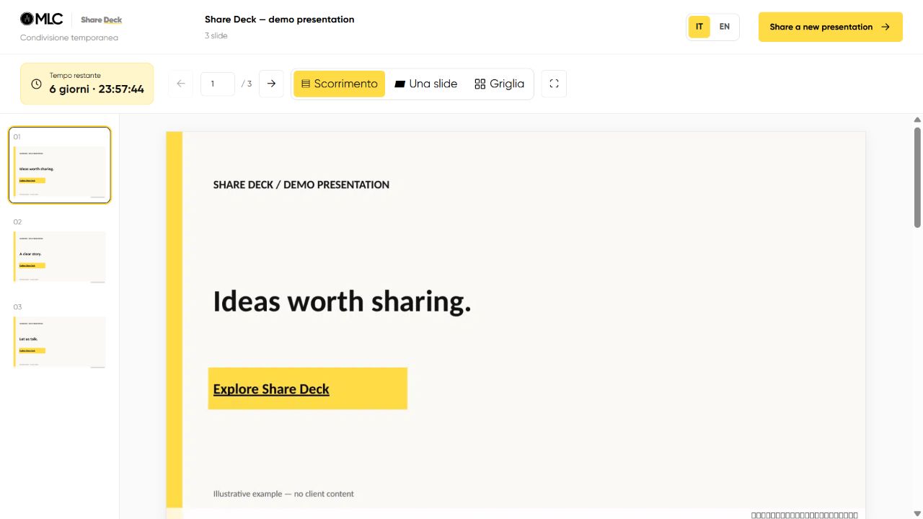The width and height of the screenshot is (923, 519).
Task: Switch language to EN
Action: (725, 27)
